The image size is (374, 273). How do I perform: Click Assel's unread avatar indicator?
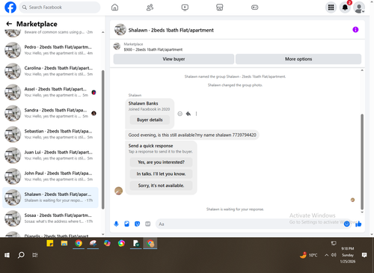pyautogui.click(x=93, y=92)
